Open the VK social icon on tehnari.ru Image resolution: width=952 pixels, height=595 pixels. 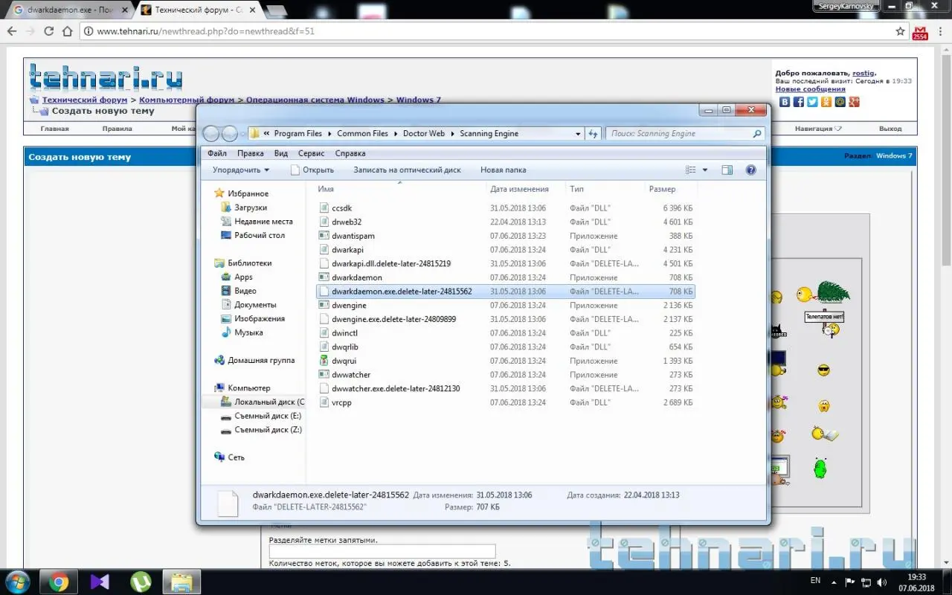[x=785, y=102]
